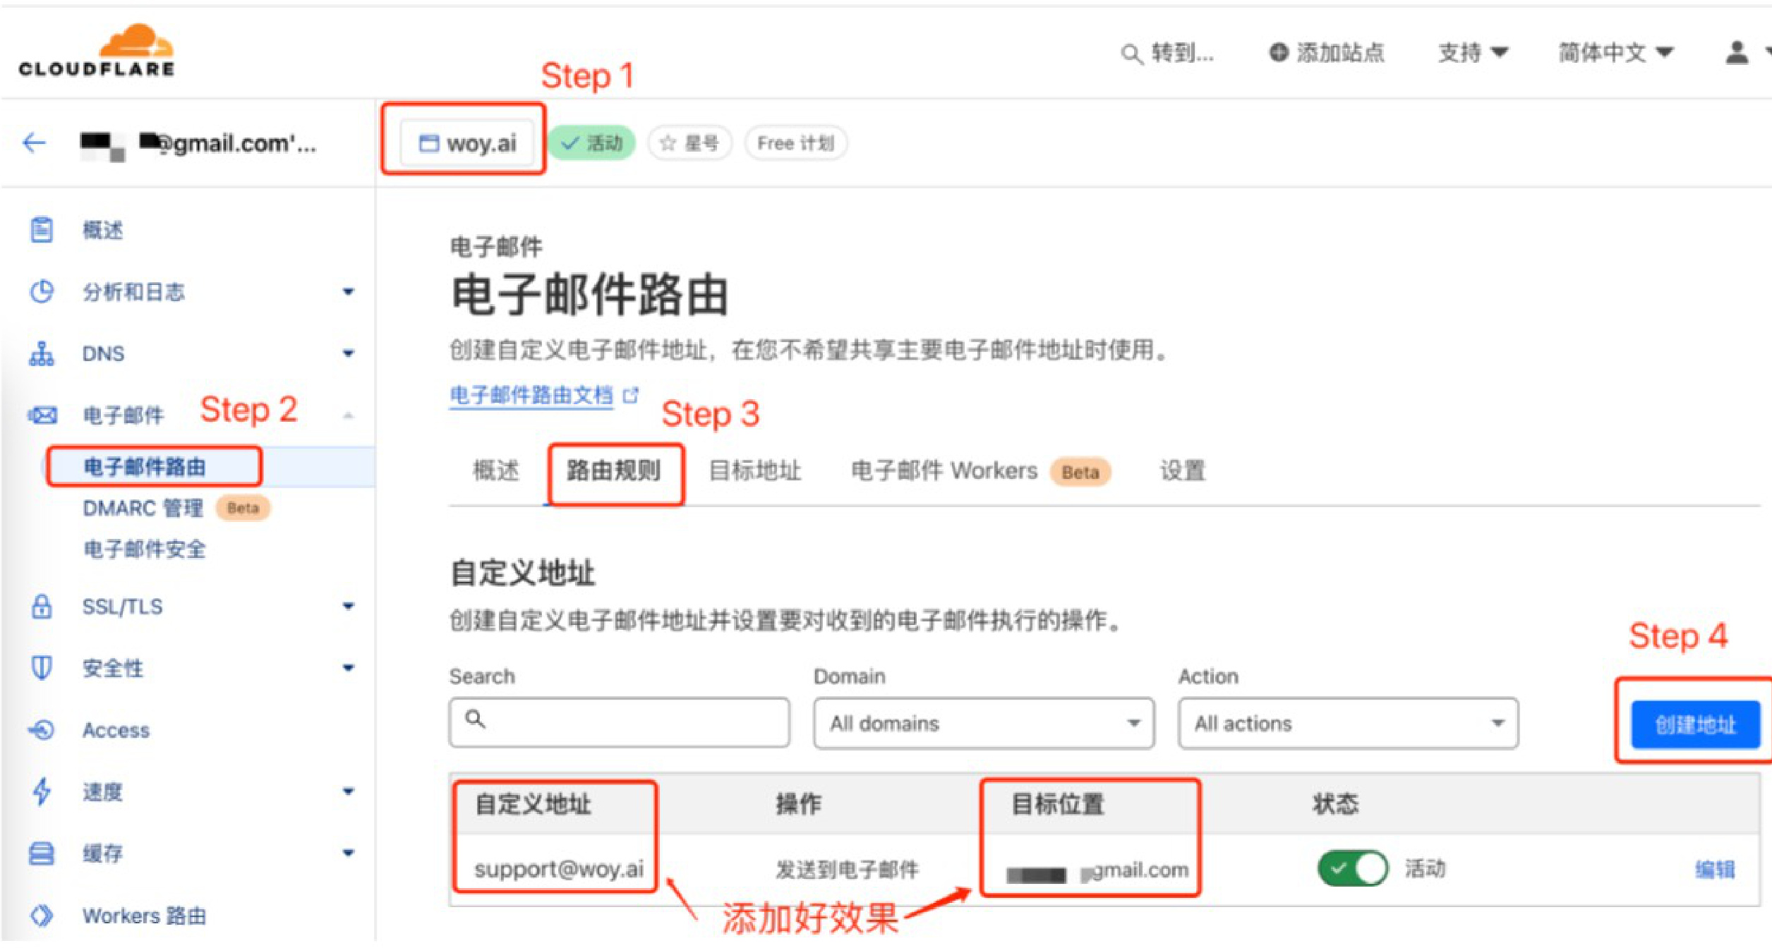Click the 速度 lightning bolt icon
Screen dimensions: 1772x948
(42, 791)
